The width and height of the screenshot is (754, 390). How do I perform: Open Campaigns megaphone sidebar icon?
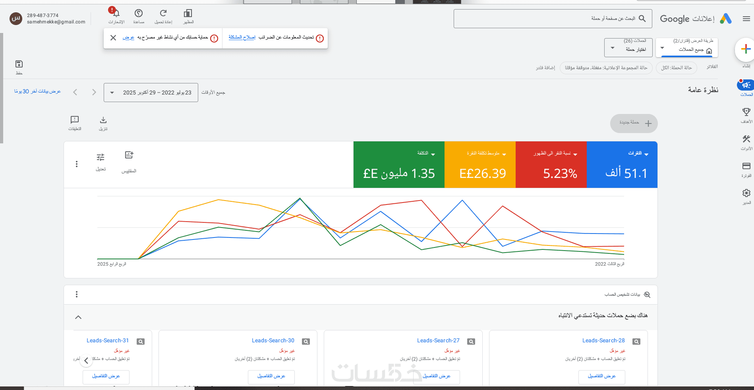[746, 85]
